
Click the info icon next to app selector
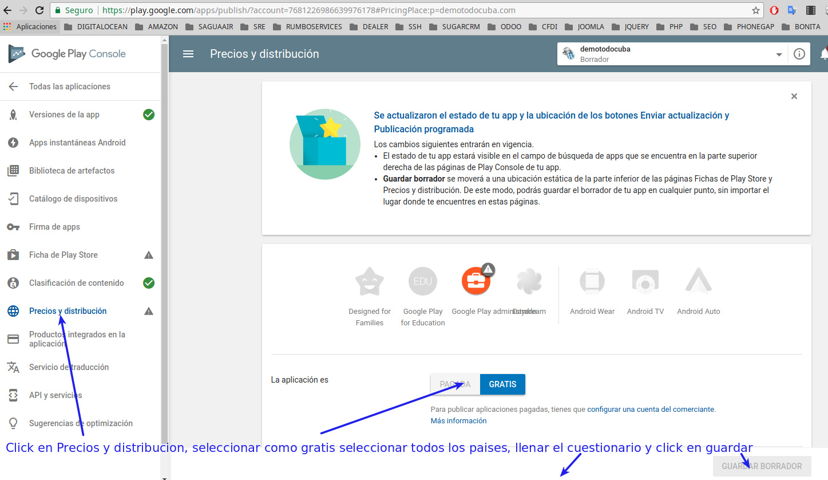[x=799, y=54]
